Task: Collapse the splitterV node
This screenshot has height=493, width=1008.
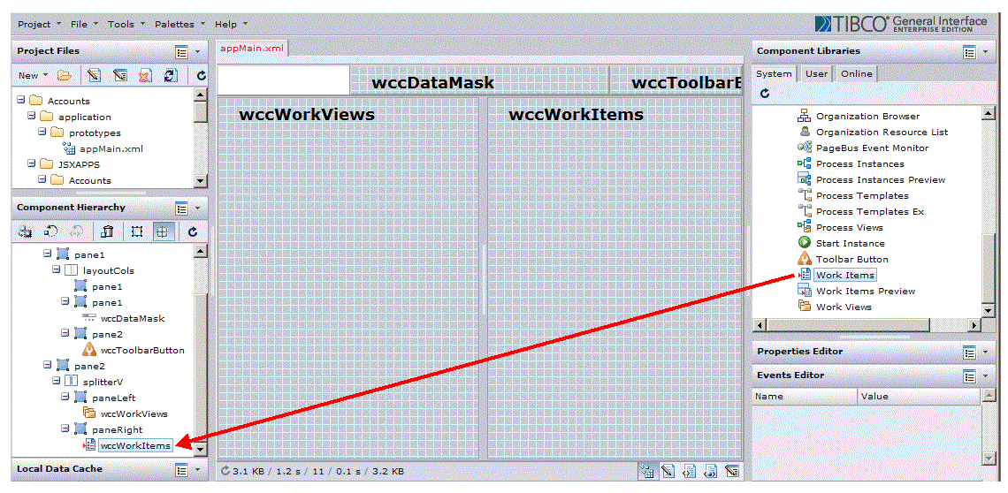Action: coord(57,381)
